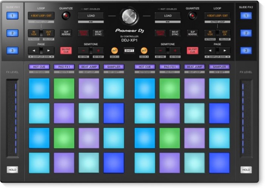Lower right deck SEMITONE with minus
265x189 pixels.
click(x=161, y=50)
